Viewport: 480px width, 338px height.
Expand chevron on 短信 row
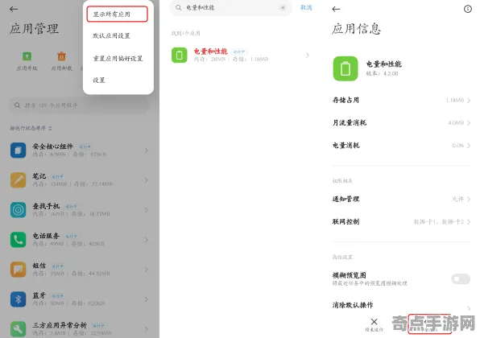tap(147, 269)
